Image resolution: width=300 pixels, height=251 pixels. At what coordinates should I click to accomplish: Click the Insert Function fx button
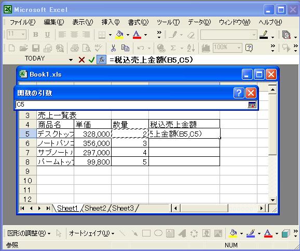(102, 60)
